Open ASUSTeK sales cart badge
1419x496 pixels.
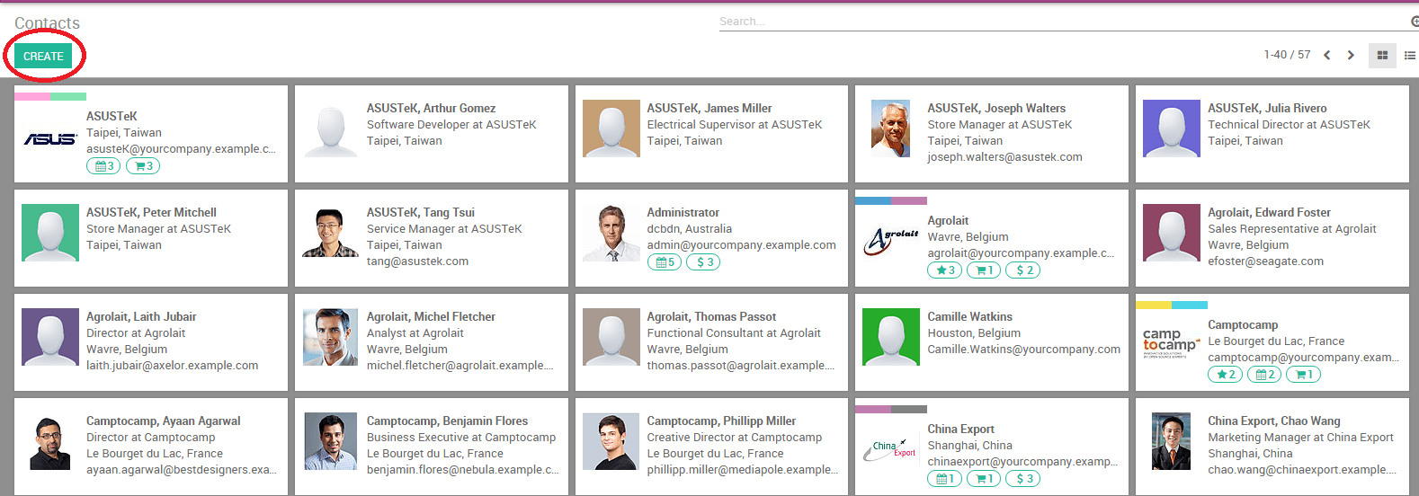pyautogui.click(x=144, y=166)
